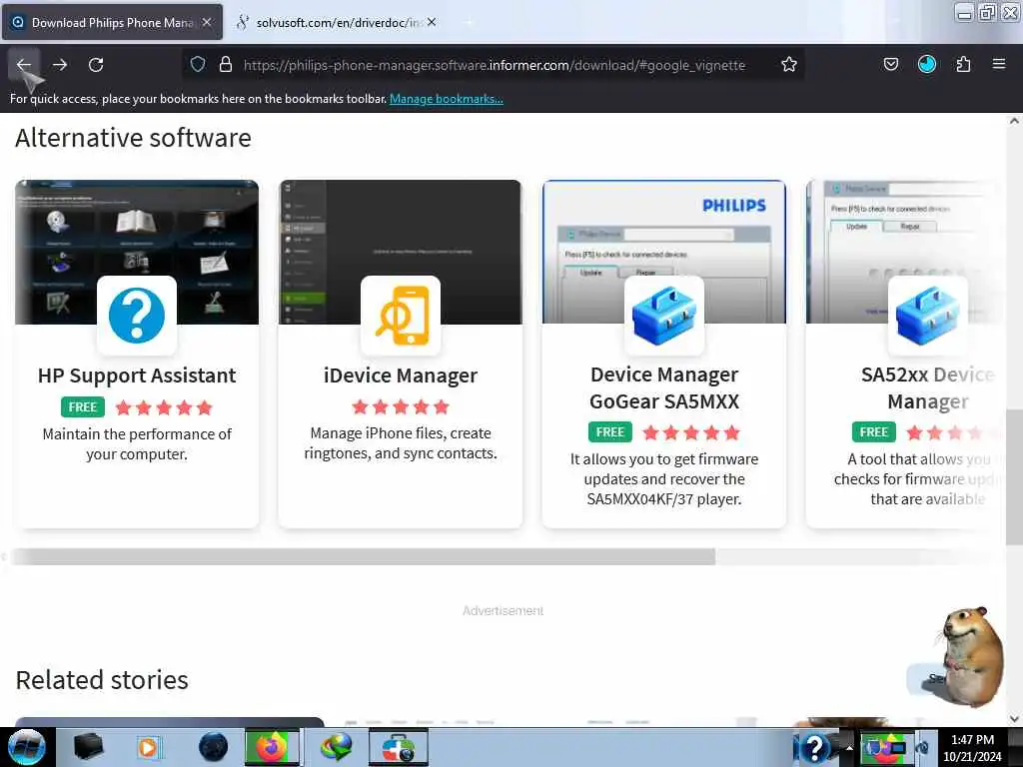Open Device Manager GoGear SA5MXX title link
The width and height of the screenshot is (1023, 767).
coord(664,388)
